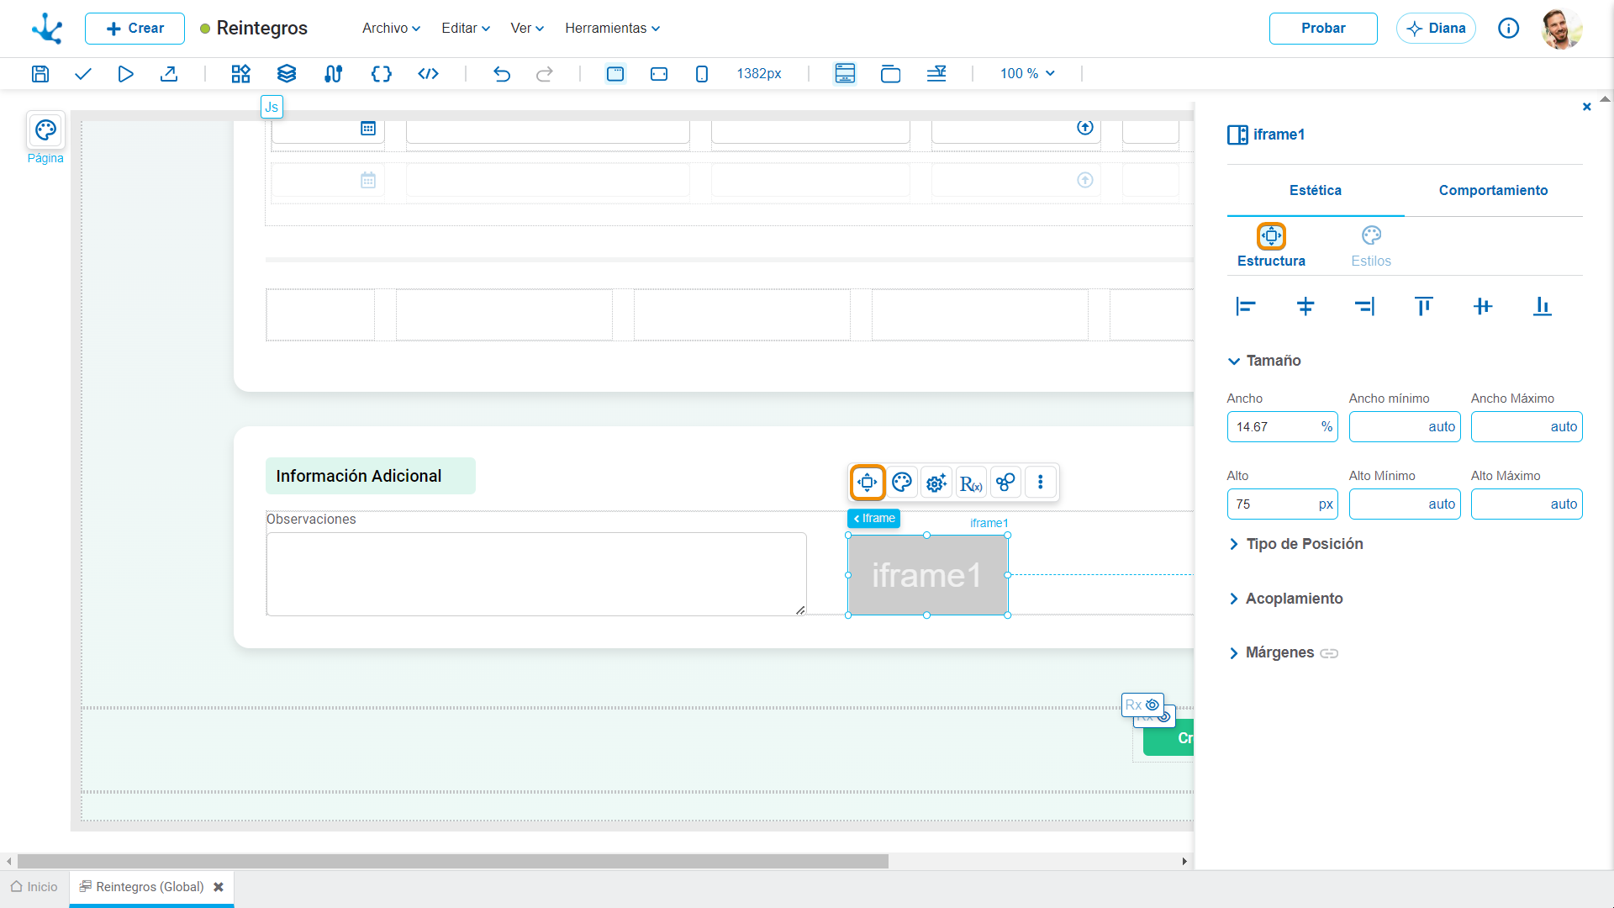1614x908 pixels.
Task: Align element horizontally centered
Action: click(x=1305, y=307)
